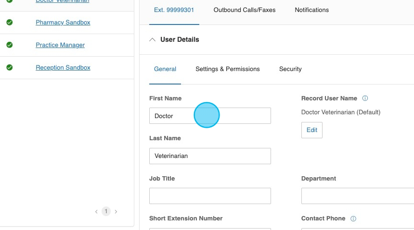Click the green checkmark next to Practice Manager
This screenshot has height=230, width=414.
10,45
